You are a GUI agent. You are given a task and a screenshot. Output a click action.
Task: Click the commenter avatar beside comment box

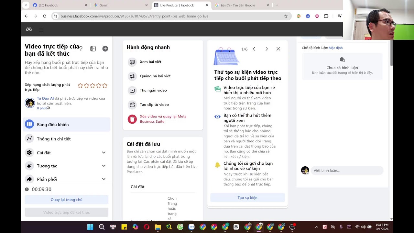coord(305,171)
